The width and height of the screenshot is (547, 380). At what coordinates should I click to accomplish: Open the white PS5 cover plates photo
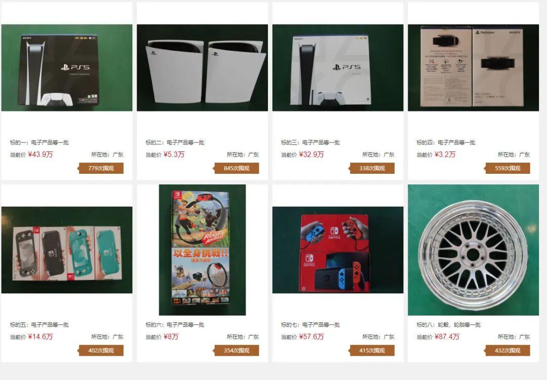[x=202, y=68]
